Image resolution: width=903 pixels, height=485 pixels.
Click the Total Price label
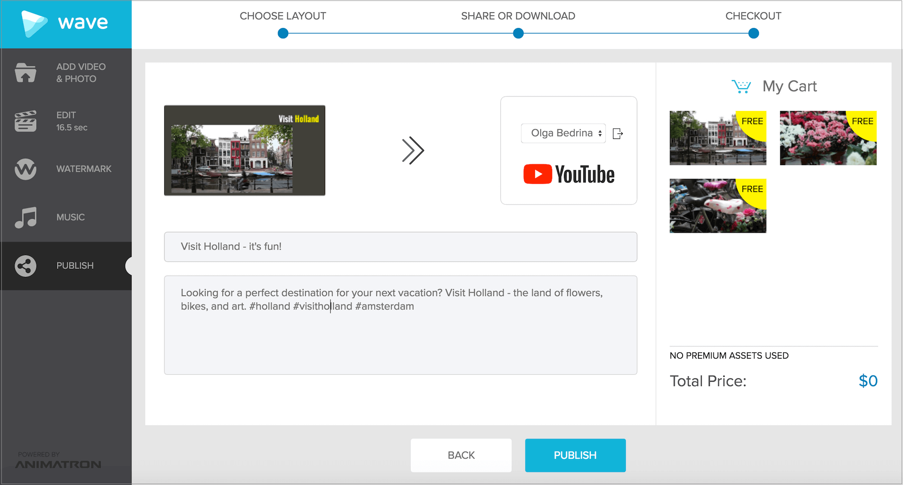pos(708,381)
